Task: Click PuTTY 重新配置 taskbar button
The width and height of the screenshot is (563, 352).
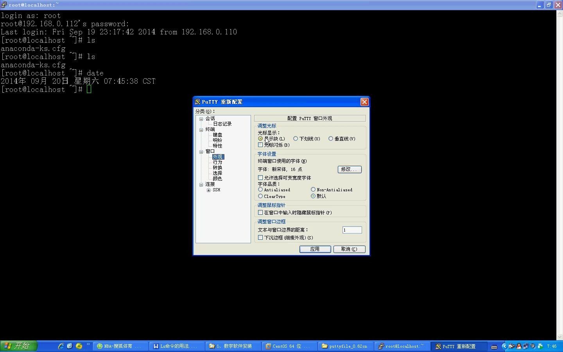Action: pos(459,346)
